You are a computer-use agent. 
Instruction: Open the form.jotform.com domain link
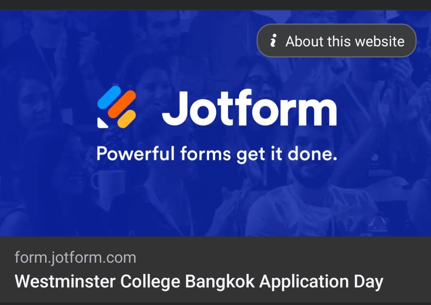click(75, 257)
